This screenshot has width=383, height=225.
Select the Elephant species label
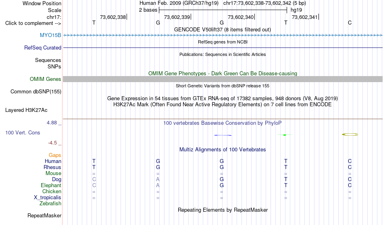(x=51, y=186)
